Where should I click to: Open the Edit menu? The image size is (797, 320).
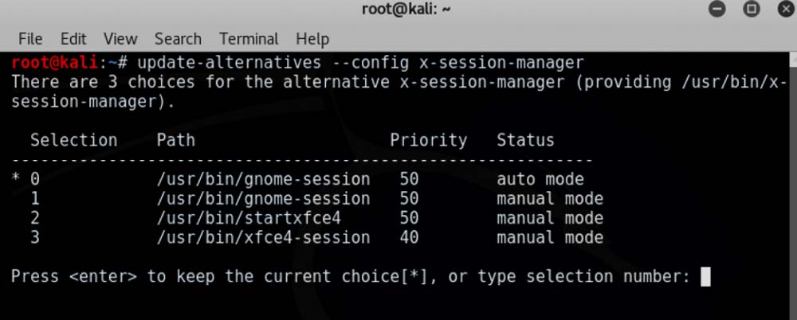[x=73, y=38]
